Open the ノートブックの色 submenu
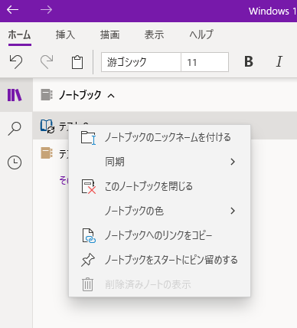The image size is (297, 328). (160, 211)
